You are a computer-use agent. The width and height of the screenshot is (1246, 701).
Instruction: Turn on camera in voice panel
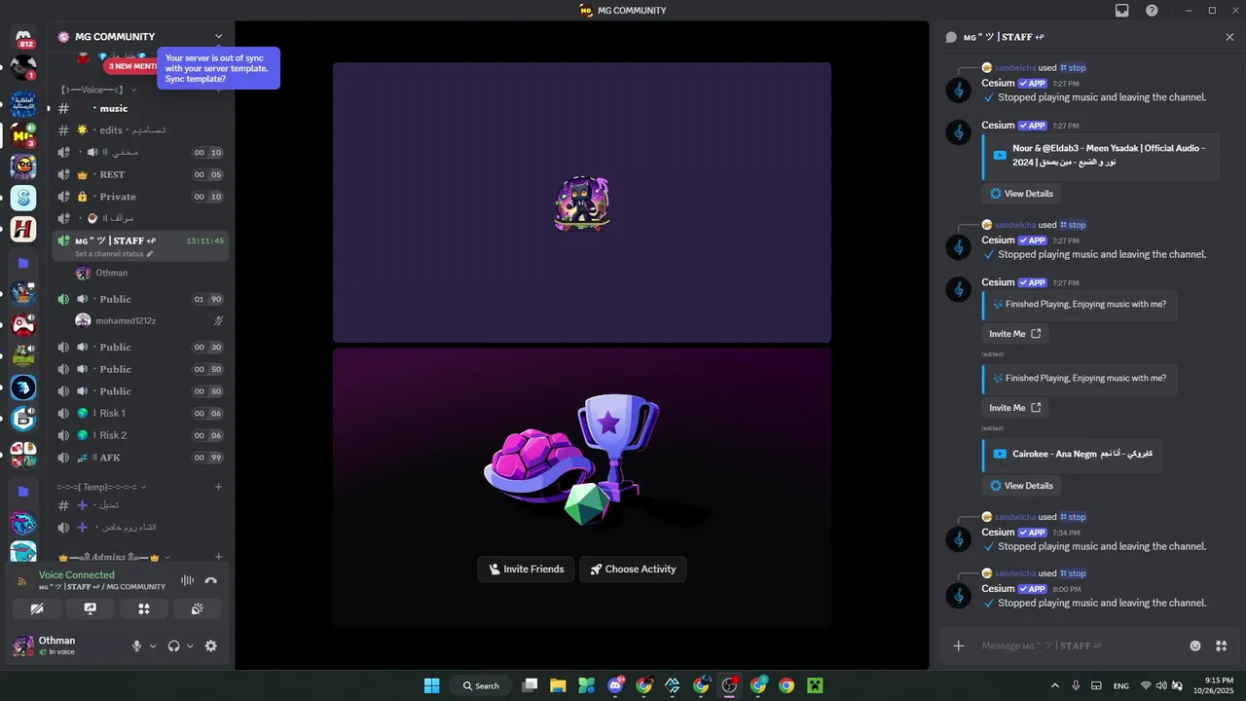point(37,609)
